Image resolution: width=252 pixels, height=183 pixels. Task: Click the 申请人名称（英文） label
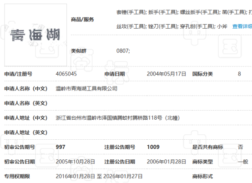pyautogui.click(x=26, y=103)
